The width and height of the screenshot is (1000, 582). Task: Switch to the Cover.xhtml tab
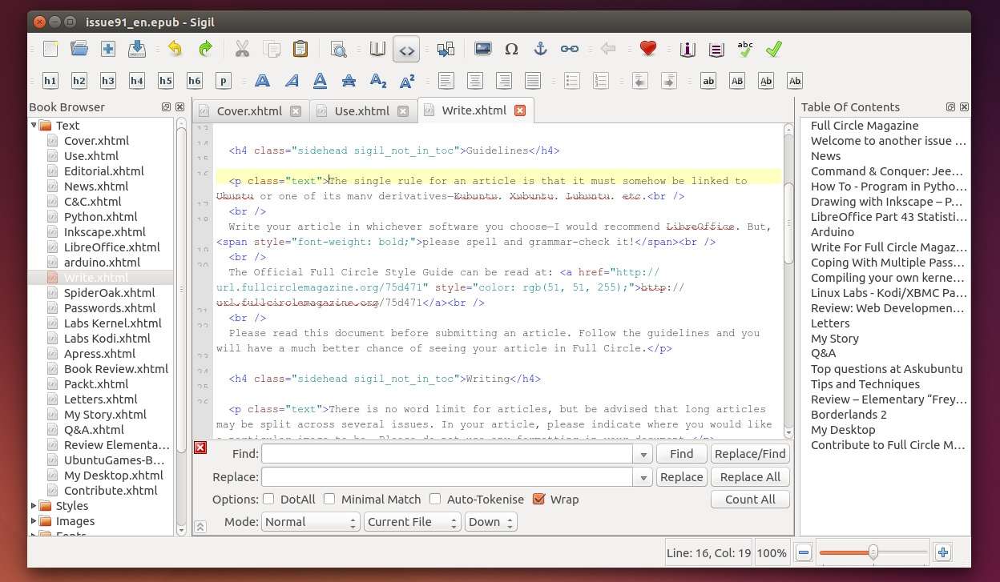click(x=248, y=110)
